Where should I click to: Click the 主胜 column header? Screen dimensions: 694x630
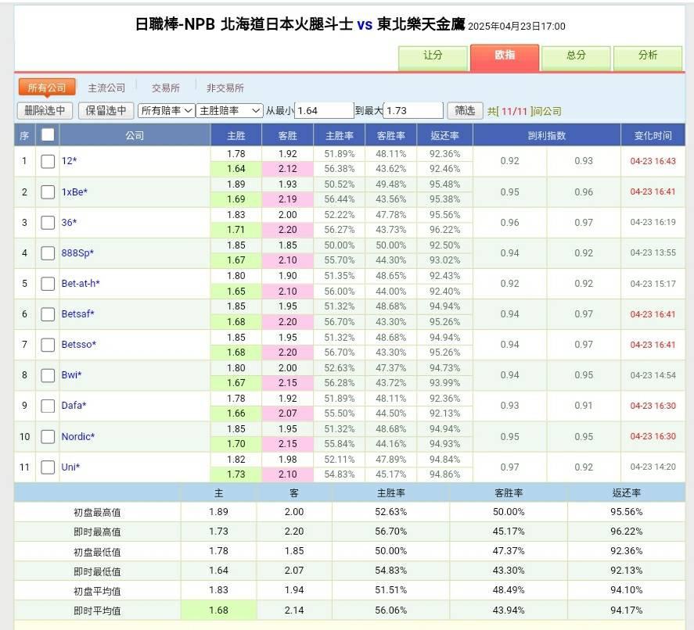point(236,135)
